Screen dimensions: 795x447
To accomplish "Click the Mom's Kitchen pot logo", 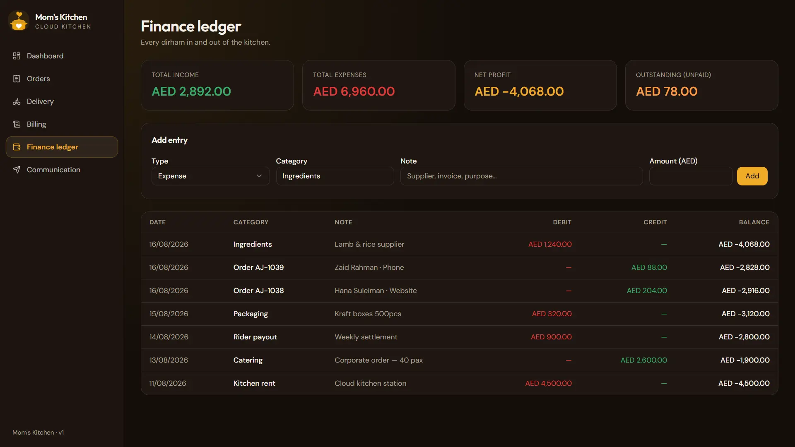I will point(19,21).
